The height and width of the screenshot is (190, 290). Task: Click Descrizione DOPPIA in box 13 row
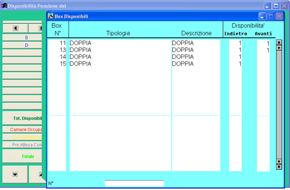point(183,50)
